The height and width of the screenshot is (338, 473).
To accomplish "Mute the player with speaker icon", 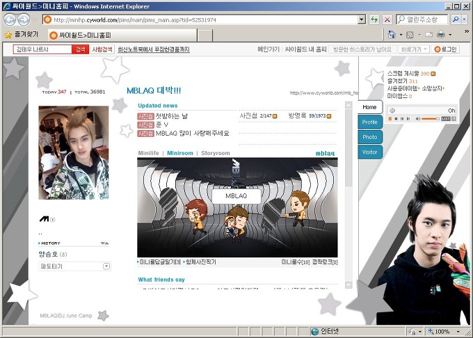I will (418, 119).
